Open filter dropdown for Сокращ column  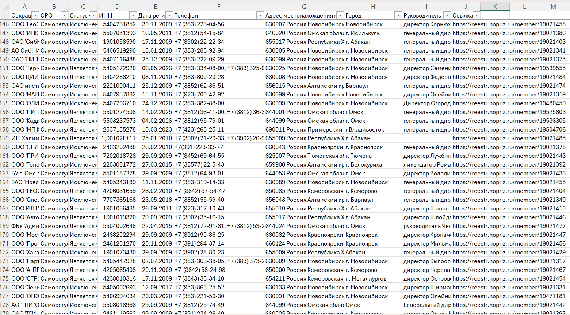click(x=35, y=15)
